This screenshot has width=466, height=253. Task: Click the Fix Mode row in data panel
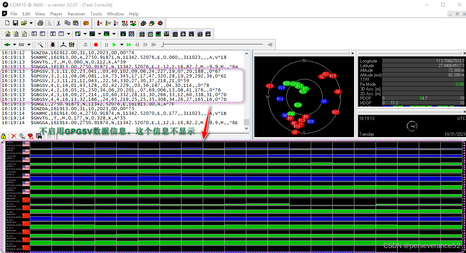pos(412,84)
